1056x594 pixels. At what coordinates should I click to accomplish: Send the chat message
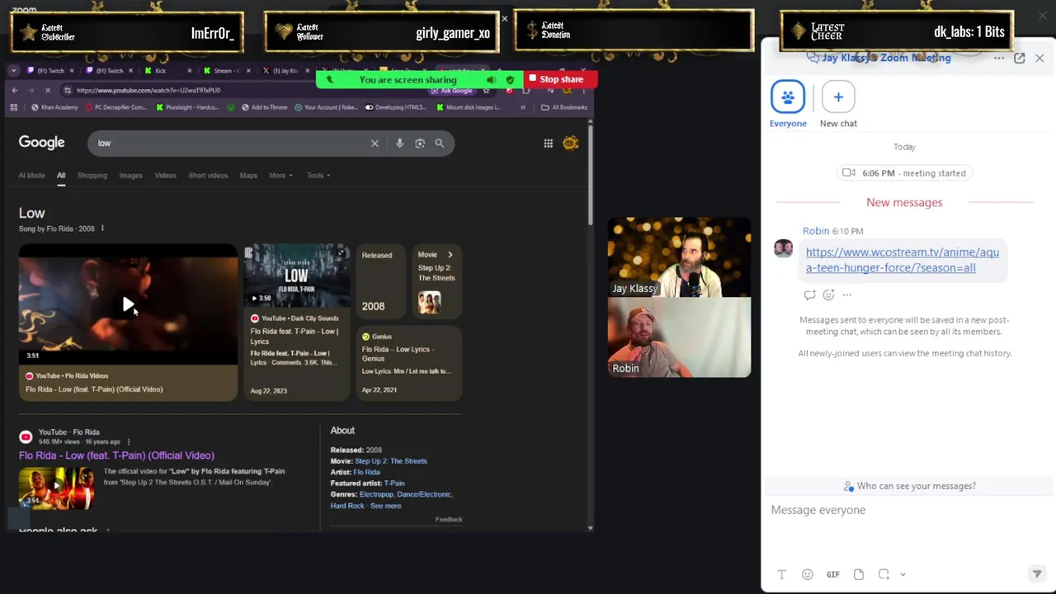click(1037, 574)
